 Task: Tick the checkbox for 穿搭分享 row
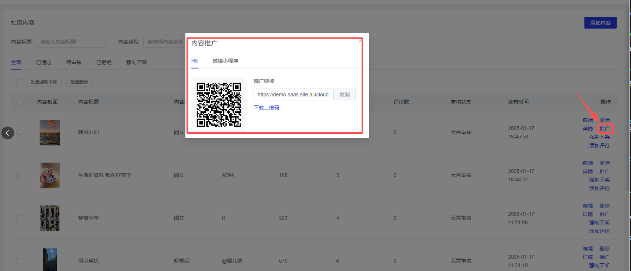tap(19, 218)
